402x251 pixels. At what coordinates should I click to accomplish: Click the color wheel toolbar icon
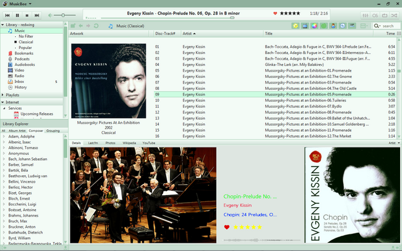[x=314, y=26]
